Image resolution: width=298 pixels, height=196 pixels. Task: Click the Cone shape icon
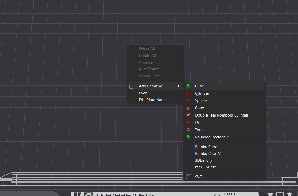[188, 108]
